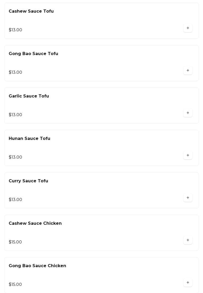Add Gong Bao Sauce Chicken via plus icon
Screen dimensions: 203x293
point(188,283)
